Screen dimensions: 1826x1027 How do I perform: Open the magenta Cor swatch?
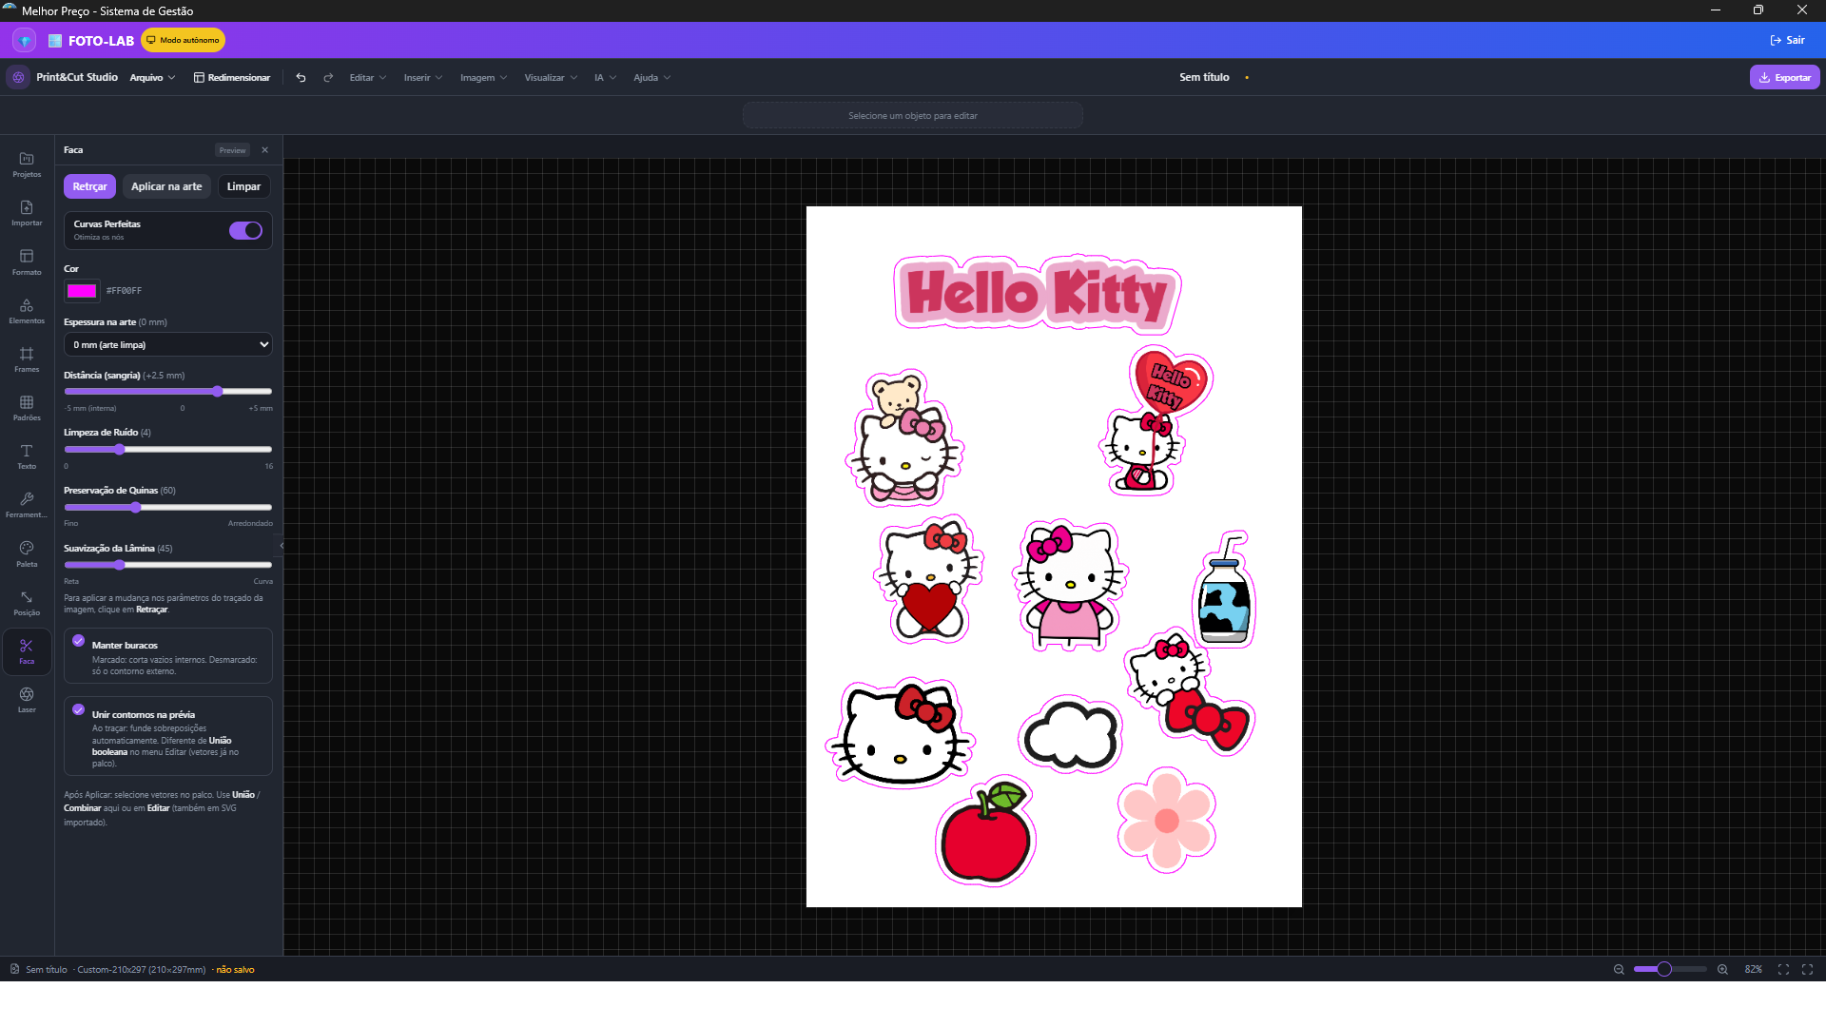pos(82,291)
